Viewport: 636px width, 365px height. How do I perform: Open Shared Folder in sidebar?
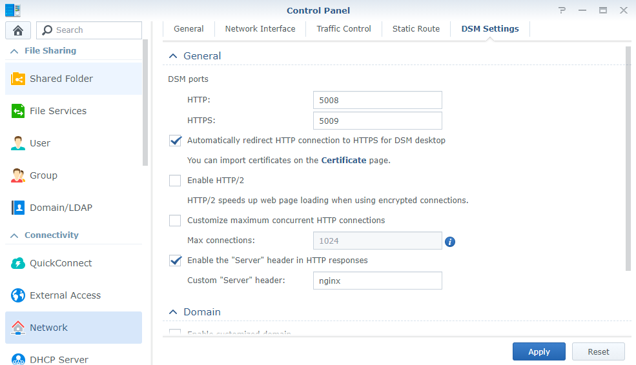coord(74,79)
